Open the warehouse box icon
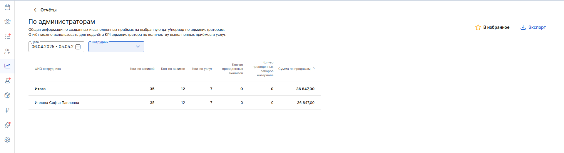Viewport: 564px width, 153px height. pos(7,95)
